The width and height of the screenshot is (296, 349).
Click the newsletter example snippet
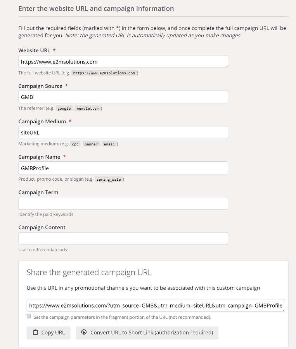coord(88,108)
